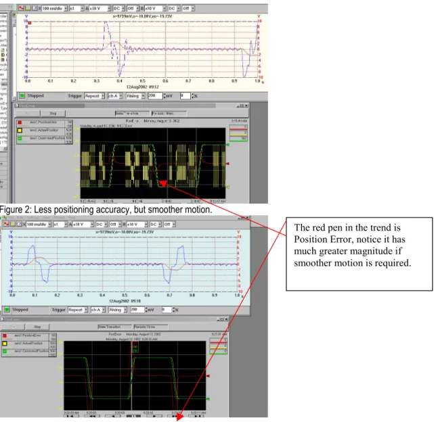Click mV trigger level stepper arrows, 09:12 scope
436x422 pixels.
coord(165,96)
